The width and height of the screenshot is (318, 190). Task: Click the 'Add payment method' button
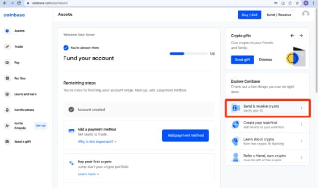(x=186, y=135)
